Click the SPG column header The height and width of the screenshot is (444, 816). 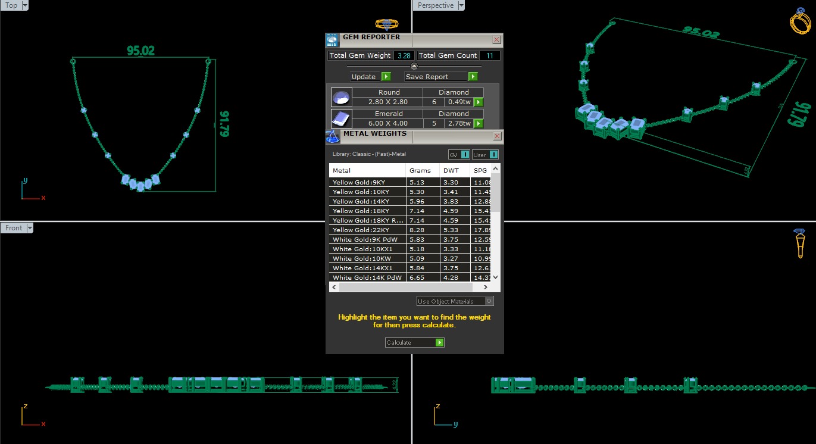pyautogui.click(x=481, y=171)
